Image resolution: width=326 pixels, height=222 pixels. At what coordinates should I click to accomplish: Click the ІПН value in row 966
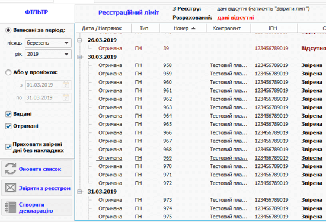[271, 132]
